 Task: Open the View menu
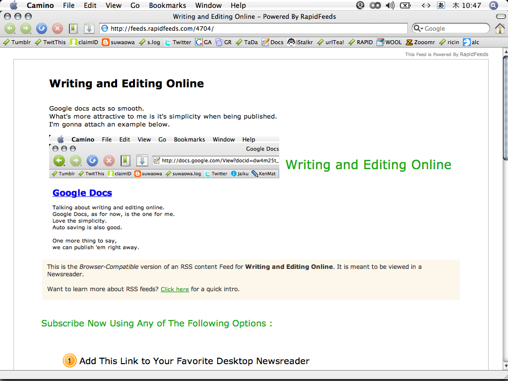pos(114,5)
